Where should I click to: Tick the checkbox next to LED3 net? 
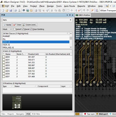click(4, 65)
